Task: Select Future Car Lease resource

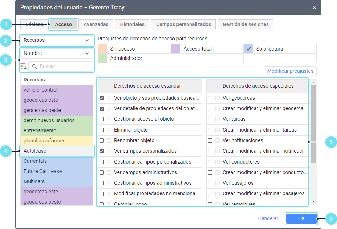Action: pos(57,171)
